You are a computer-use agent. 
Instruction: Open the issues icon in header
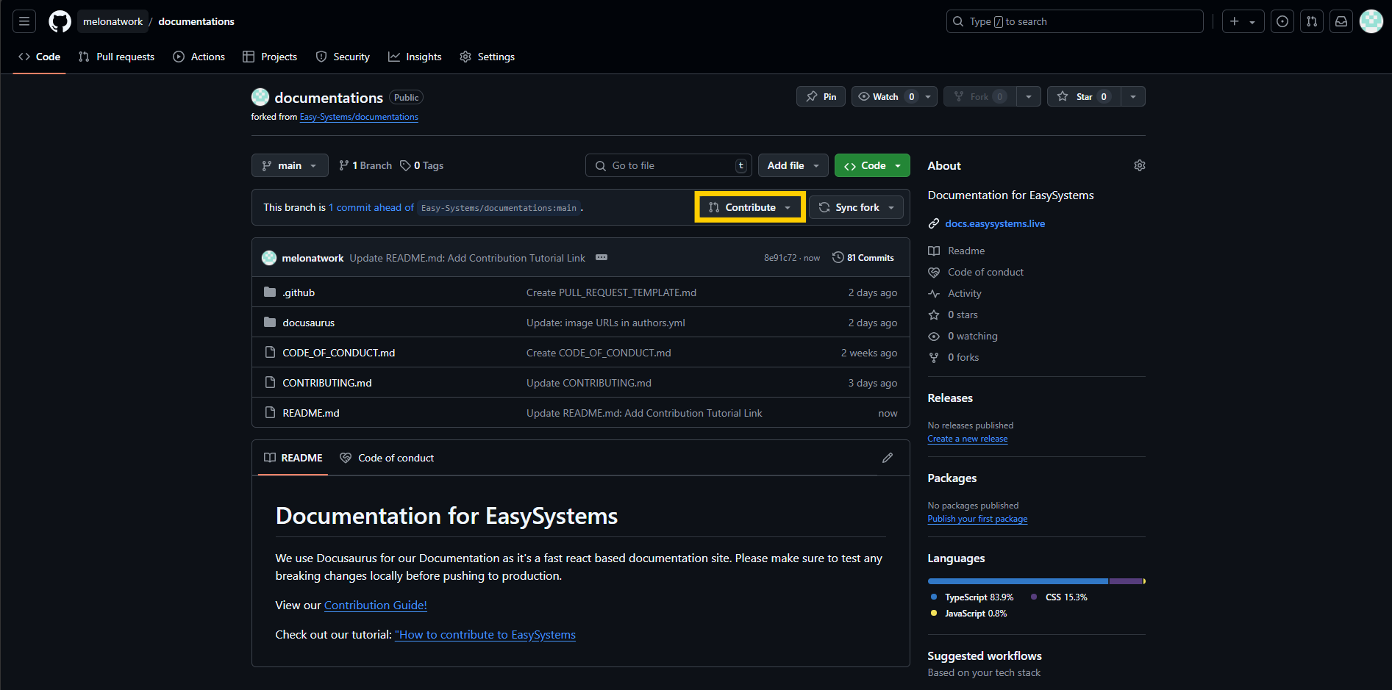[x=1282, y=21]
